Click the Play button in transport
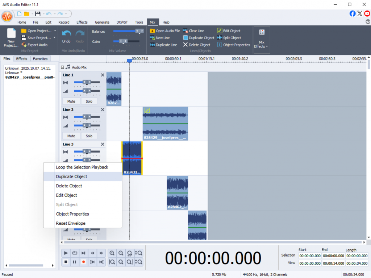 tap(66, 253)
